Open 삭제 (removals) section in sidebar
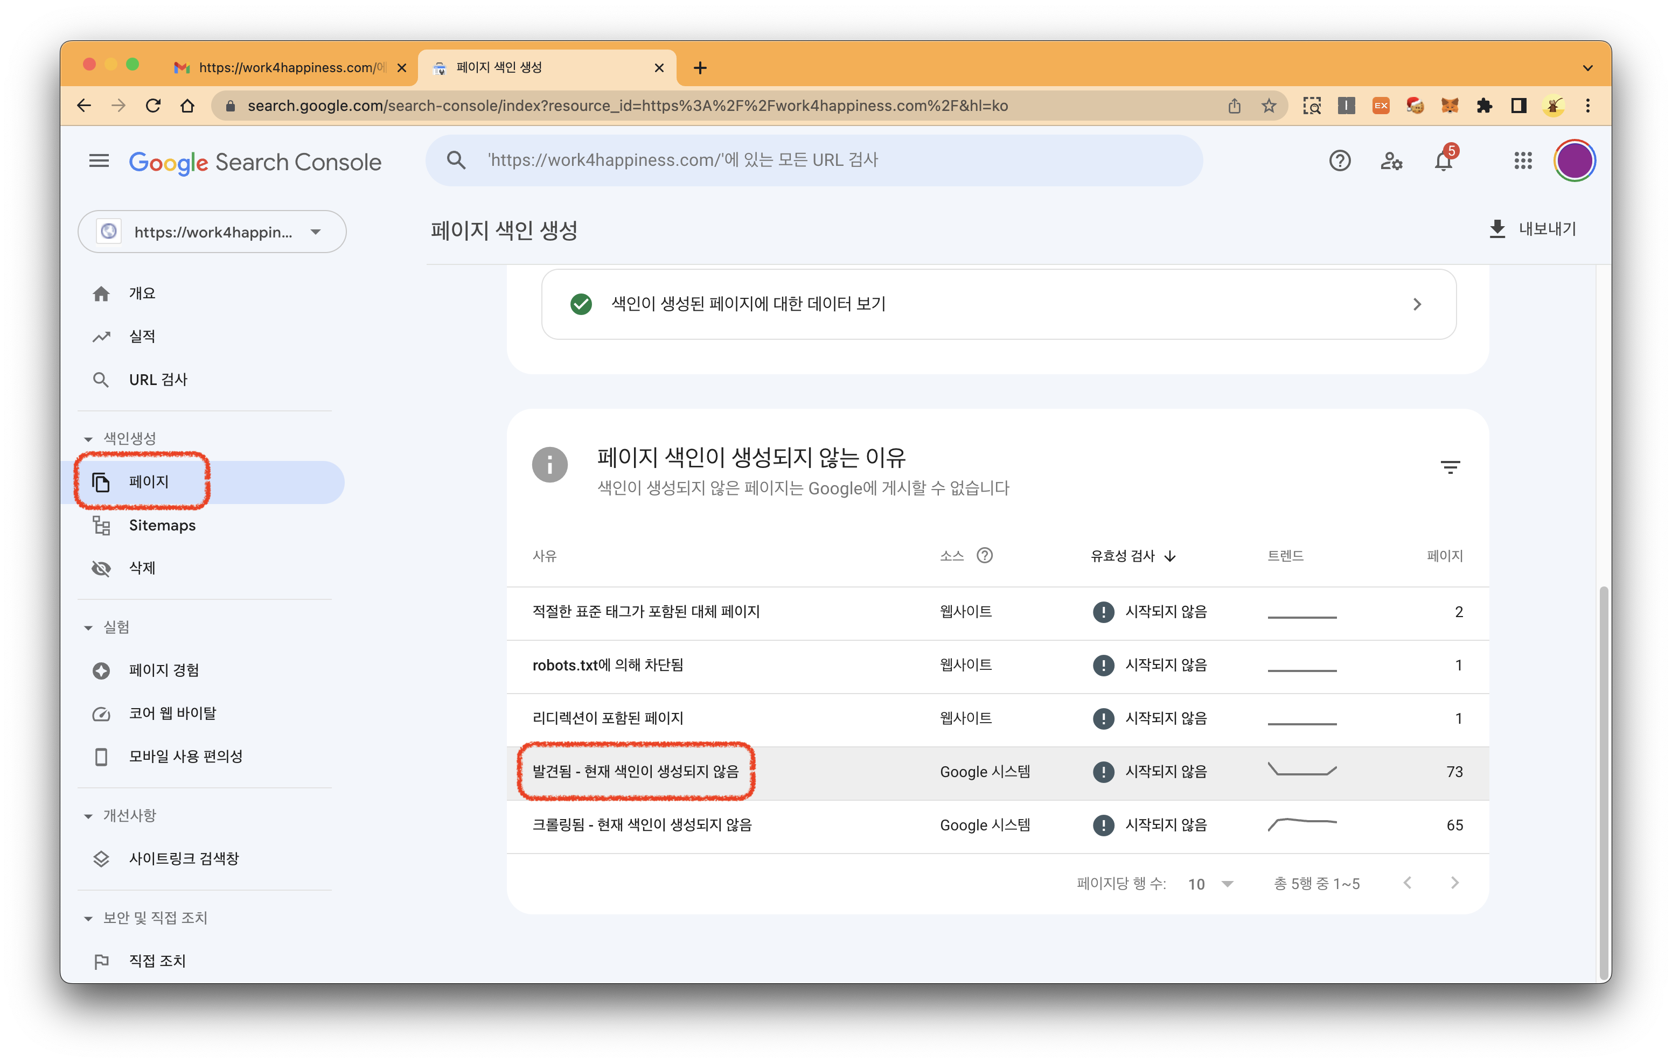Screen dimensions: 1672x1063 [142, 568]
